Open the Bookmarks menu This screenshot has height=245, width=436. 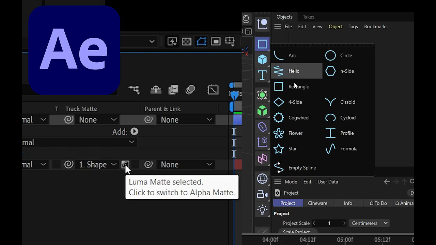point(376,27)
